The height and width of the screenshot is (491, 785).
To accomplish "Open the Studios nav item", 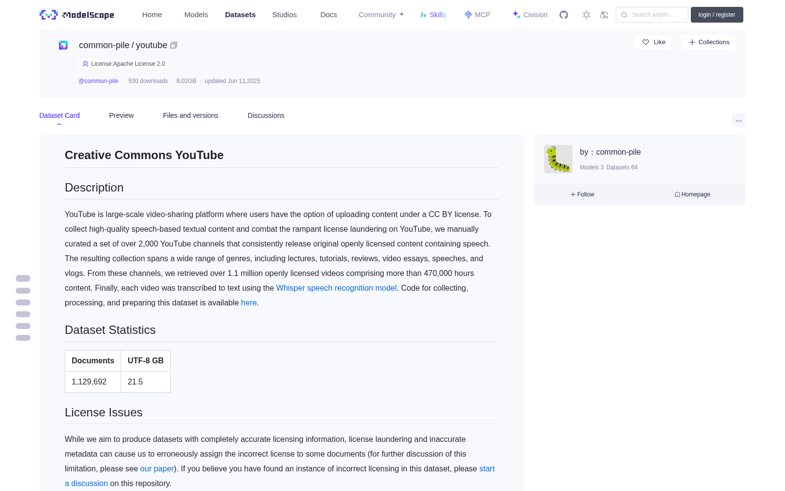I will [x=285, y=15].
